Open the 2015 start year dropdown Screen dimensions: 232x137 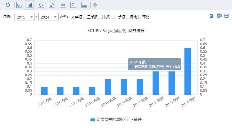25,17
